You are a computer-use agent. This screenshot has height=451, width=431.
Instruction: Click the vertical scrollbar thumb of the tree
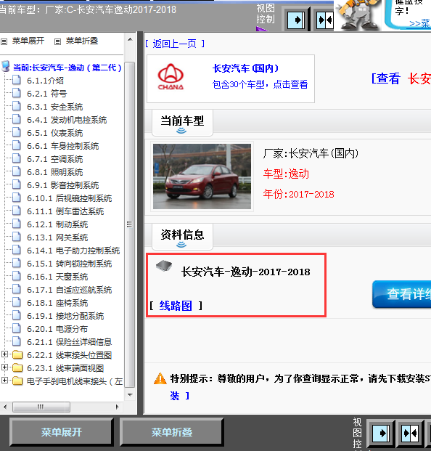pyautogui.click(x=130, y=224)
